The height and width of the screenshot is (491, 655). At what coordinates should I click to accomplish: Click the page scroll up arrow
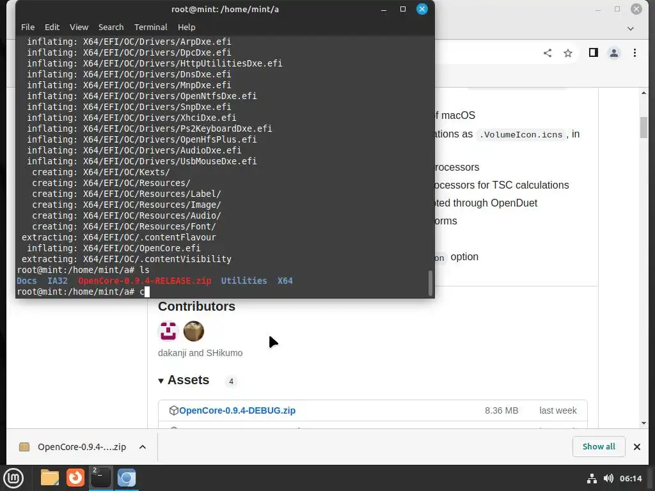[643, 93]
